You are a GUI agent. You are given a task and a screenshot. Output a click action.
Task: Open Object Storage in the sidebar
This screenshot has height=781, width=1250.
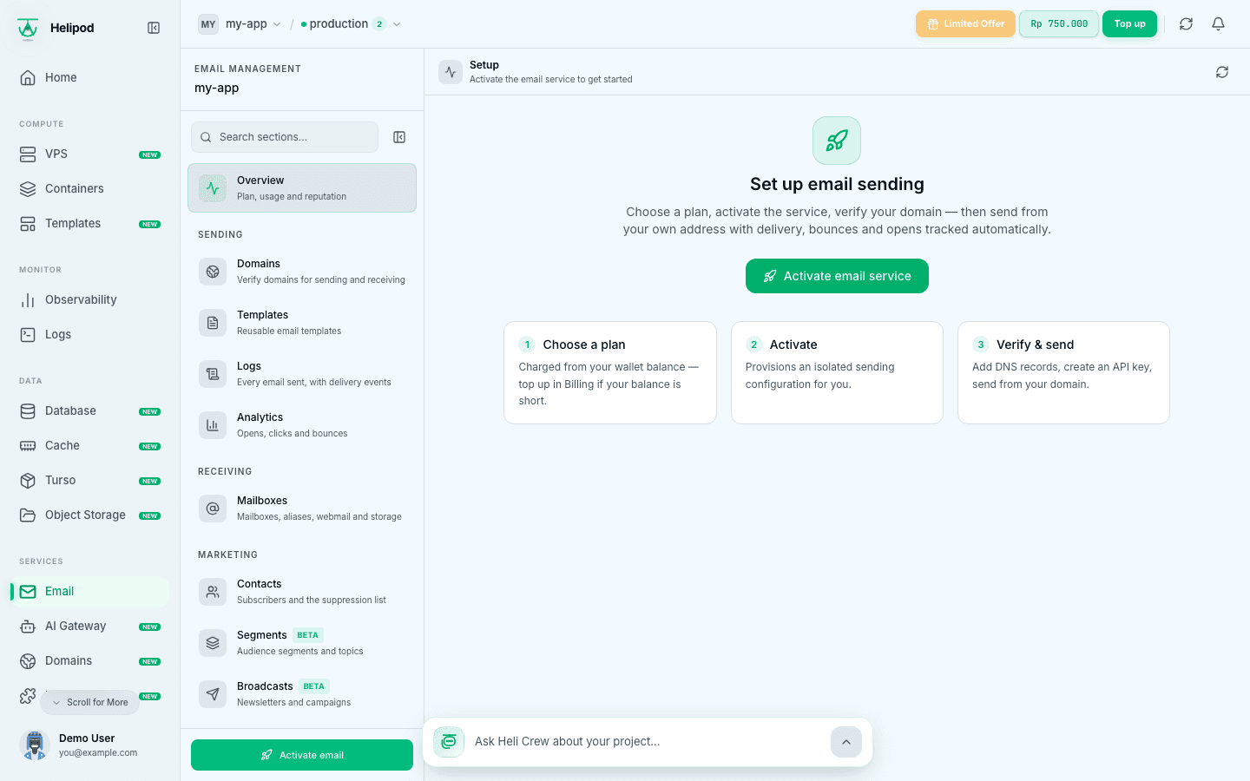90,515
